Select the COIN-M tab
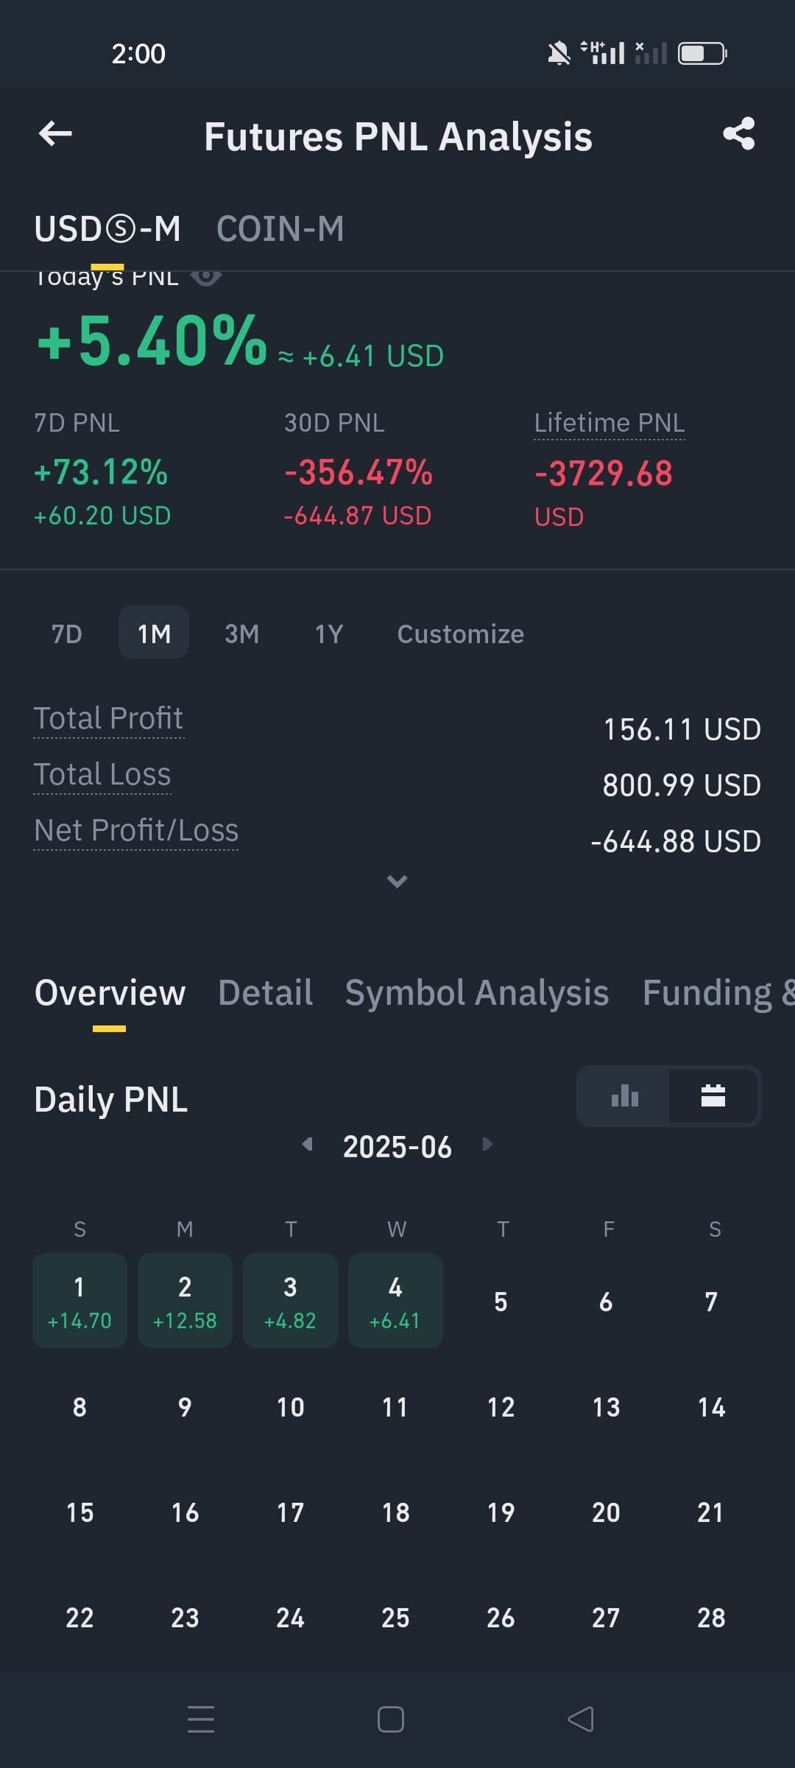 [x=280, y=228]
